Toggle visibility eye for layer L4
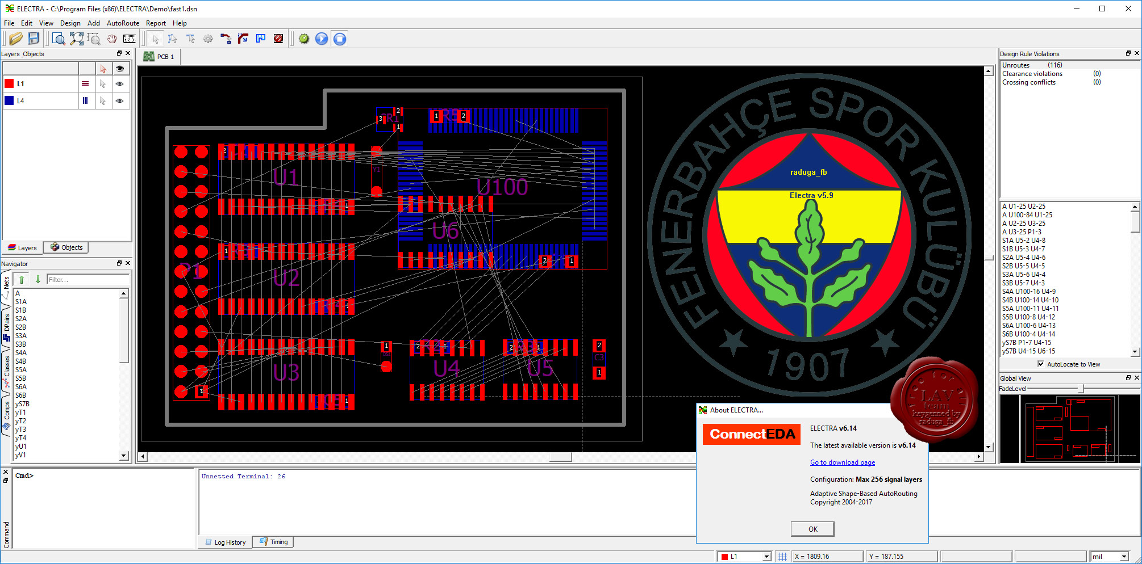The image size is (1142, 564). coord(119,100)
